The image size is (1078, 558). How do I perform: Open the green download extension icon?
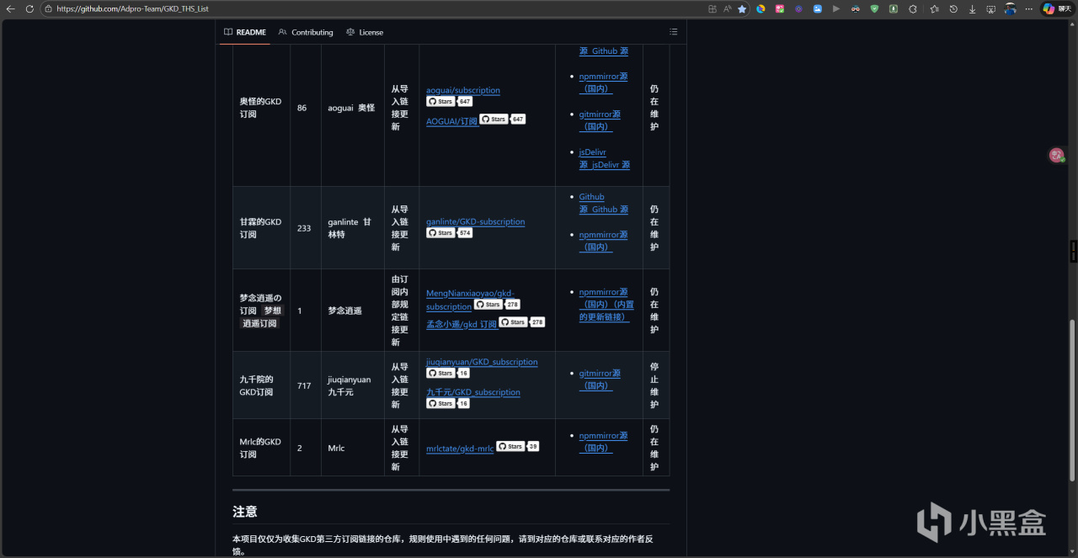[893, 8]
